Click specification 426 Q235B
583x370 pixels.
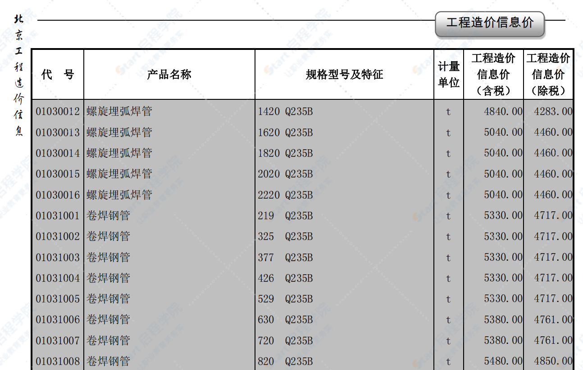pos(285,278)
